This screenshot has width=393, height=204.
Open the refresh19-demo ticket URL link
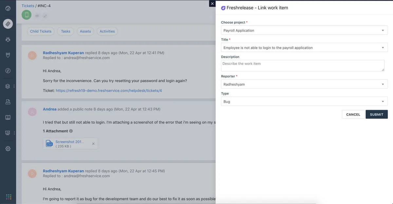point(109,90)
